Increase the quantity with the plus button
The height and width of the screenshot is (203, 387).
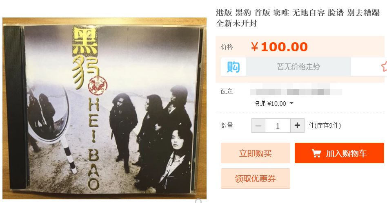[x=297, y=125]
